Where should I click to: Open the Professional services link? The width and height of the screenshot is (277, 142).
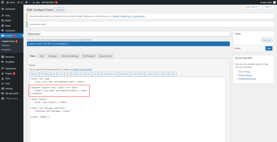[247, 79]
